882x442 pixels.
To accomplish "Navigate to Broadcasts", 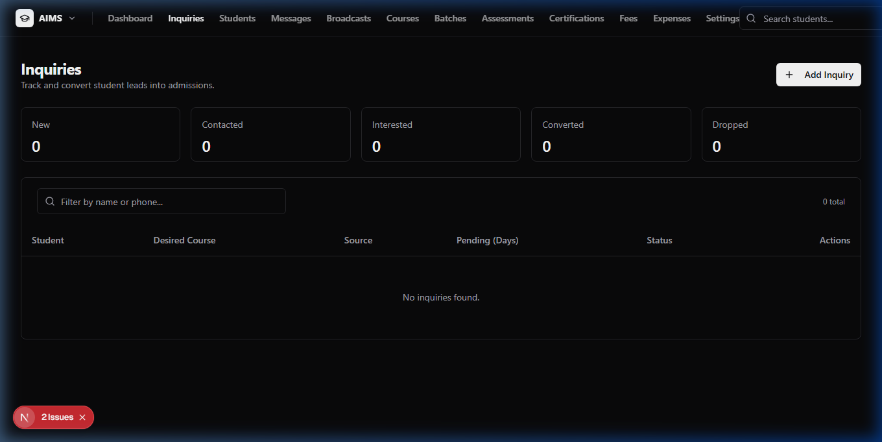I will tap(349, 18).
